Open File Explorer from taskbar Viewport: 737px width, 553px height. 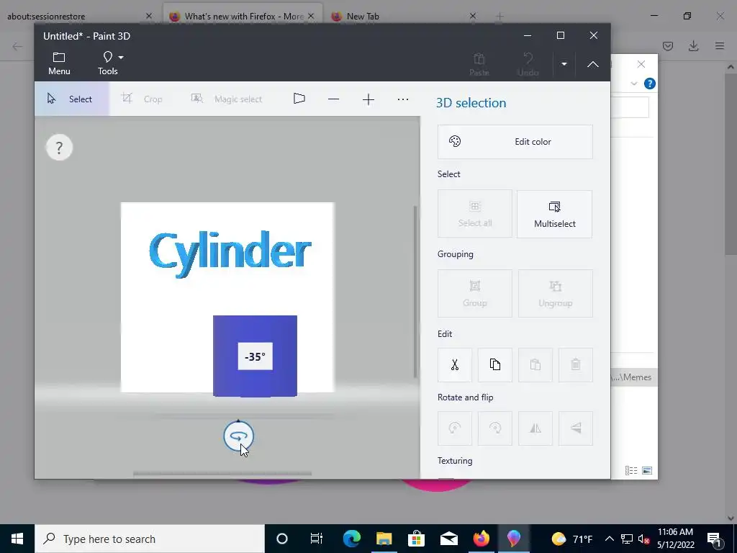coord(384,539)
